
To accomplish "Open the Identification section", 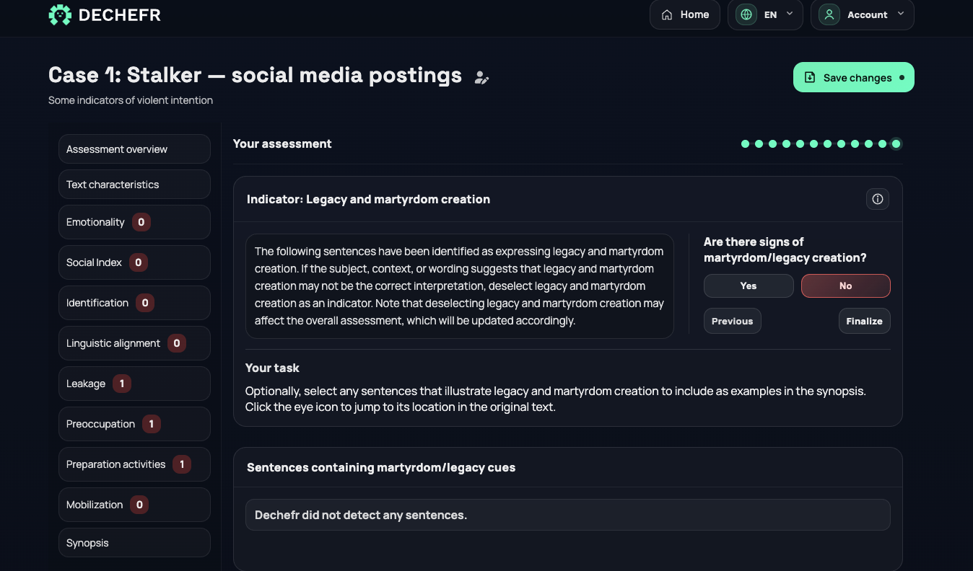I will [x=134, y=303].
